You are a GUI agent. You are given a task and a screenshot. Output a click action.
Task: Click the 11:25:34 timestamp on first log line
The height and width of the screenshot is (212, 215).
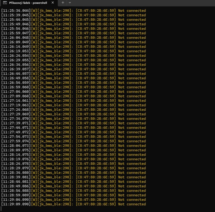[16, 10]
